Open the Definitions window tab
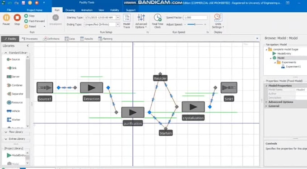Image resolution: width=307 pixels, height=169 pixels. point(51,39)
